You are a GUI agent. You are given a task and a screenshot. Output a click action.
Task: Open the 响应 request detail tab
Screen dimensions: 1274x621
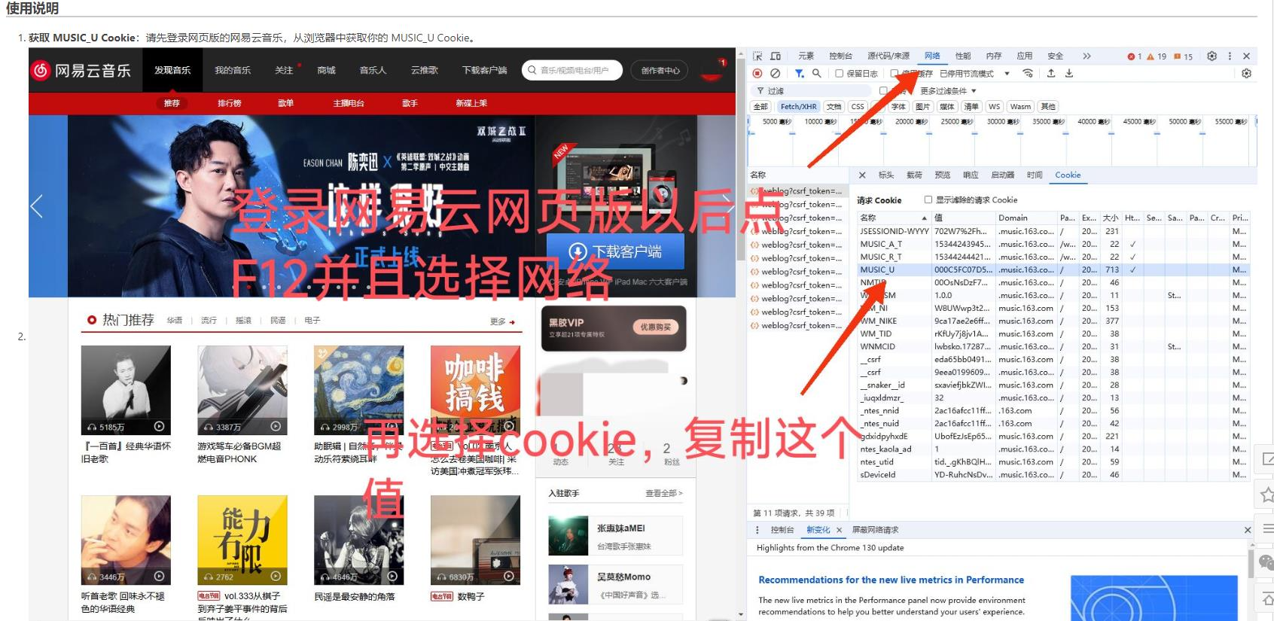[x=971, y=175]
